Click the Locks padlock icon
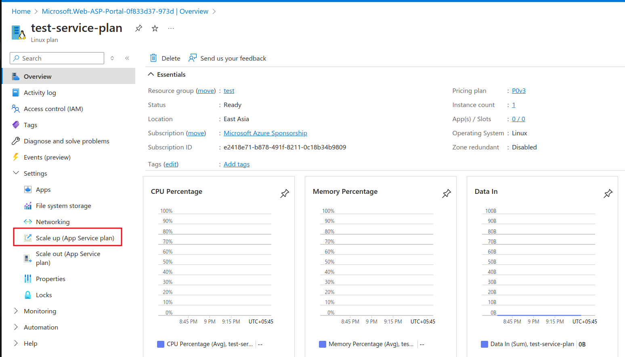This screenshot has width=625, height=357. [x=28, y=295]
